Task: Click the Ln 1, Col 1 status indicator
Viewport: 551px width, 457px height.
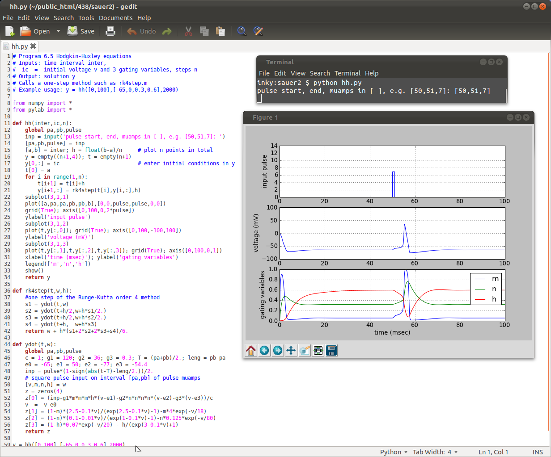Action: coord(493,452)
